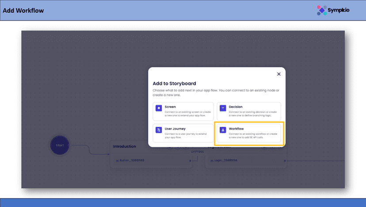The height and width of the screenshot is (207, 366).
Task: Choose the Decision card
Action: tap(248, 111)
